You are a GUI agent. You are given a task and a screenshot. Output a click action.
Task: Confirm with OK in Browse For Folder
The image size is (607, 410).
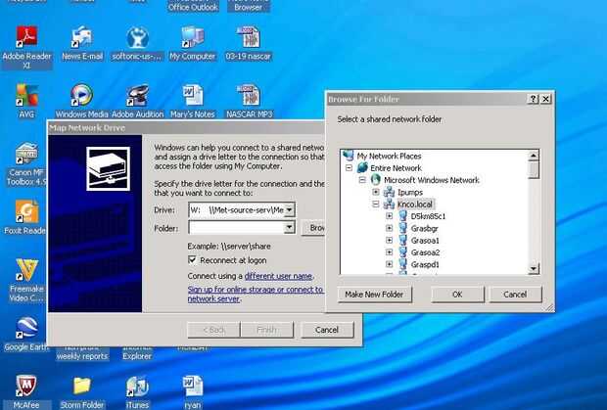pyautogui.click(x=457, y=295)
